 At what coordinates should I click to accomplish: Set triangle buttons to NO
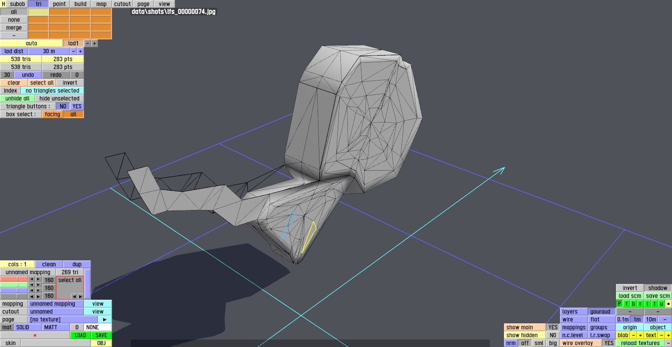63,106
